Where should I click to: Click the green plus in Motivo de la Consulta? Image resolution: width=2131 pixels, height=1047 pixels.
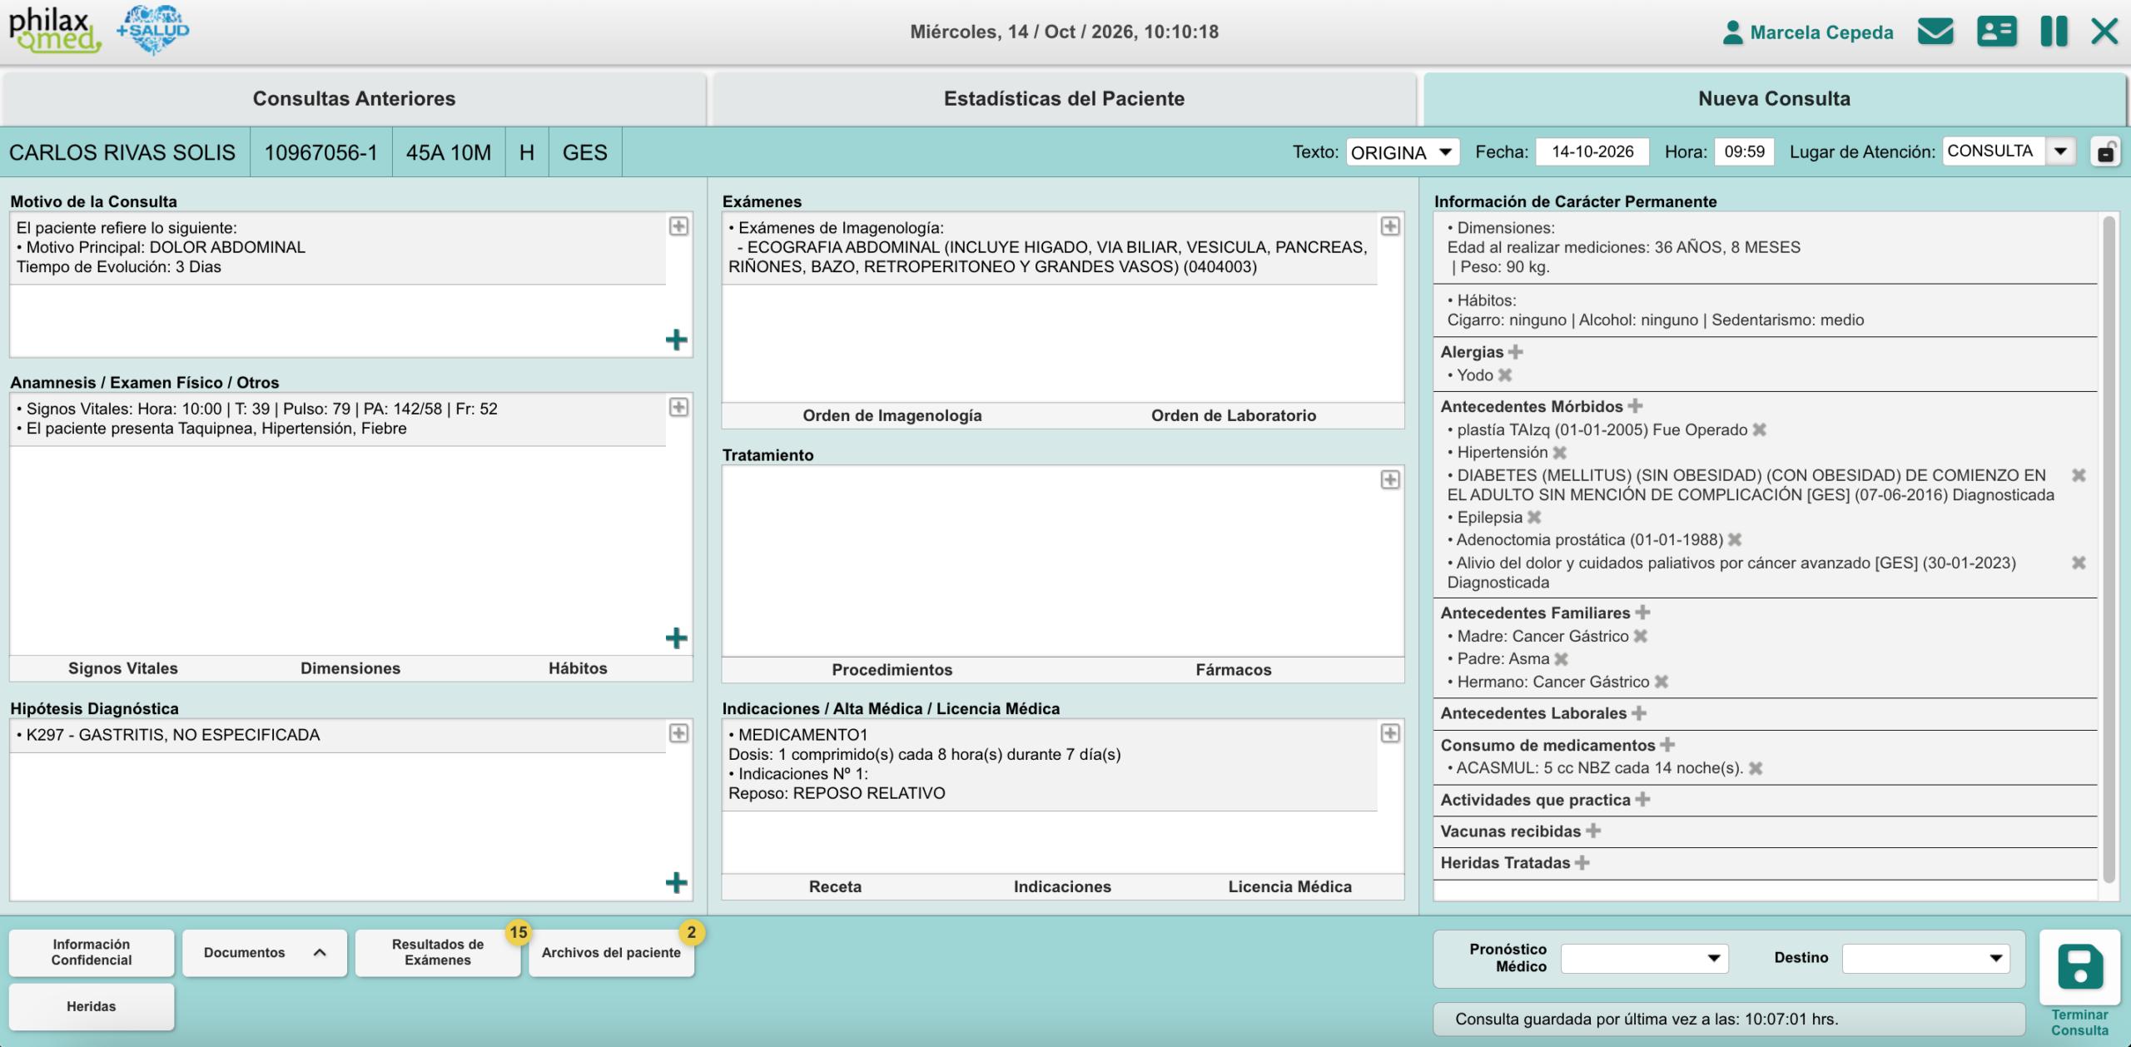click(676, 340)
